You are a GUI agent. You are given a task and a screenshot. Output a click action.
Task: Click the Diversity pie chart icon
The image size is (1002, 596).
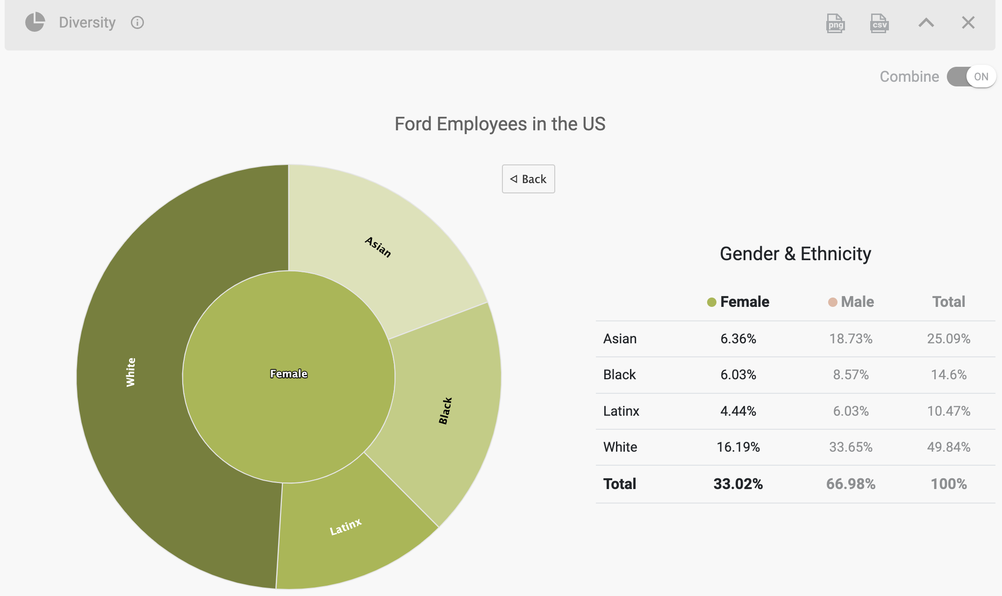pos(35,22)
